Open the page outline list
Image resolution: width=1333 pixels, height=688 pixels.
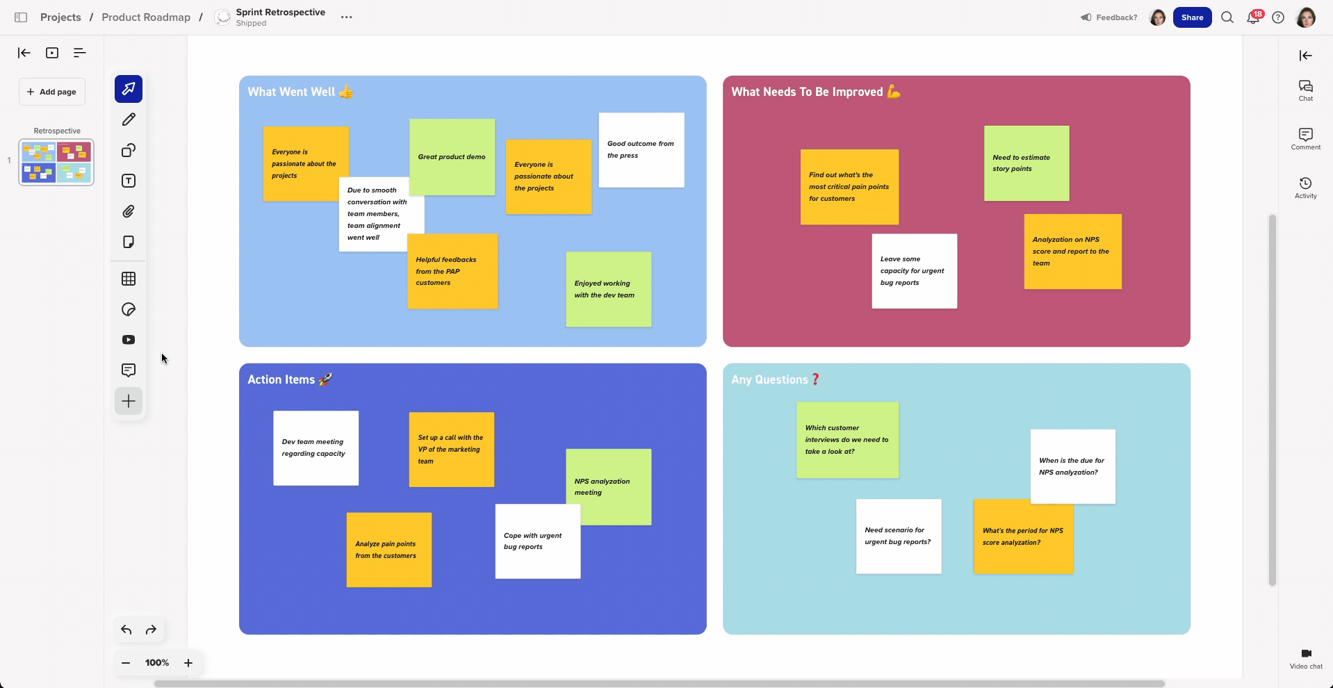click(x=80, y=53)
